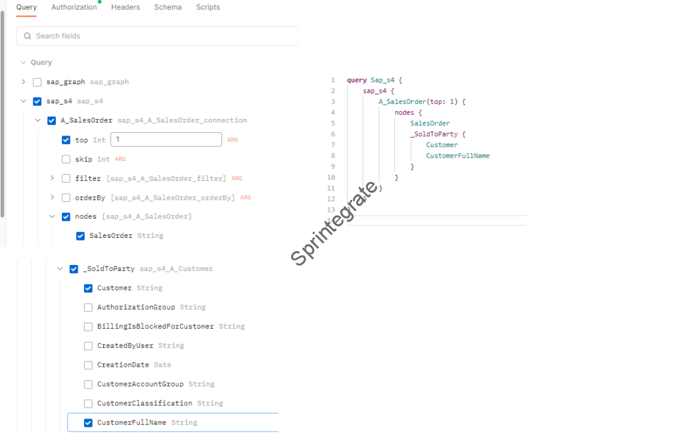Open the Schema tab

(168, 7)
